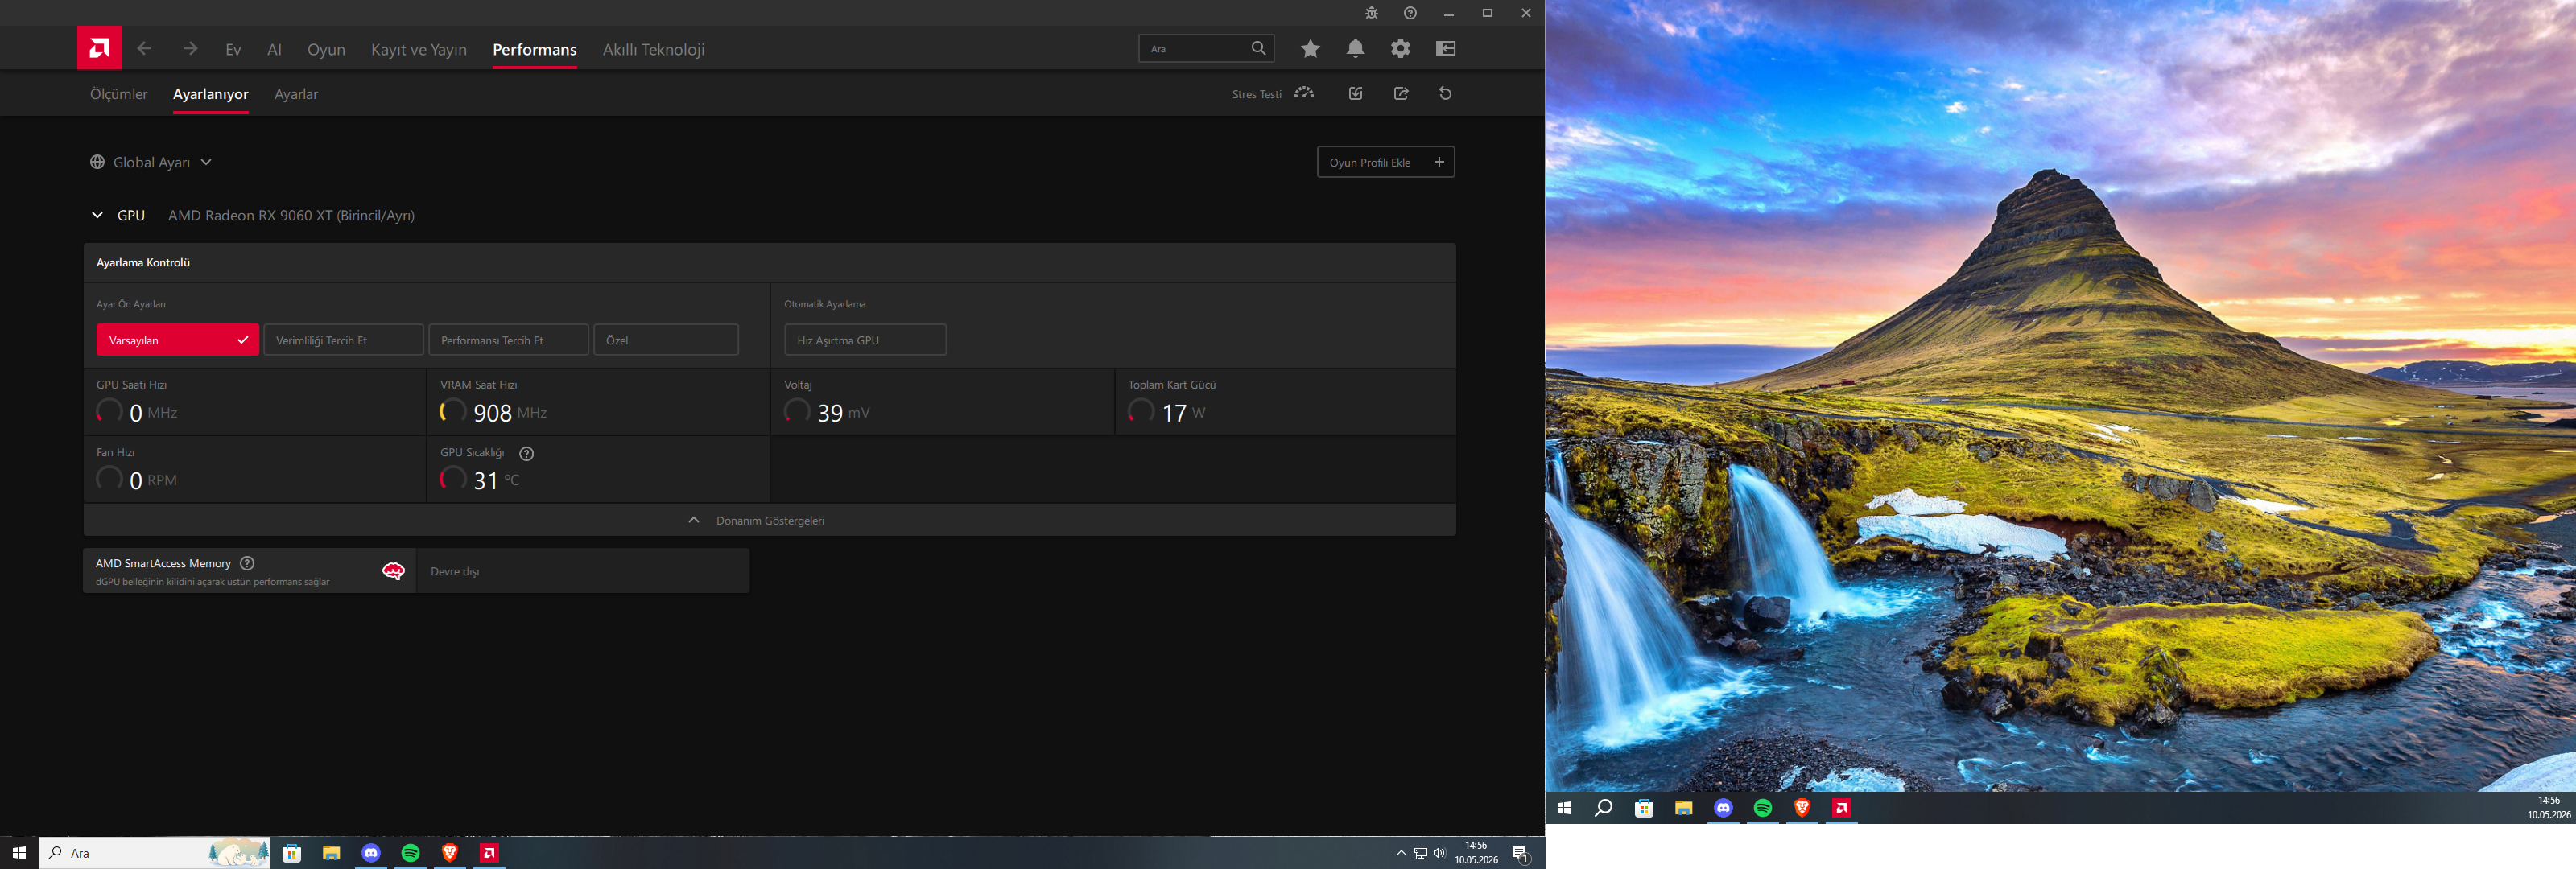Image resolution: width=2576 pixels, height=869 pixels.
Task: Click the GPU Sıcaklığı 31 °C value
Action: click(x=497, y=481)
